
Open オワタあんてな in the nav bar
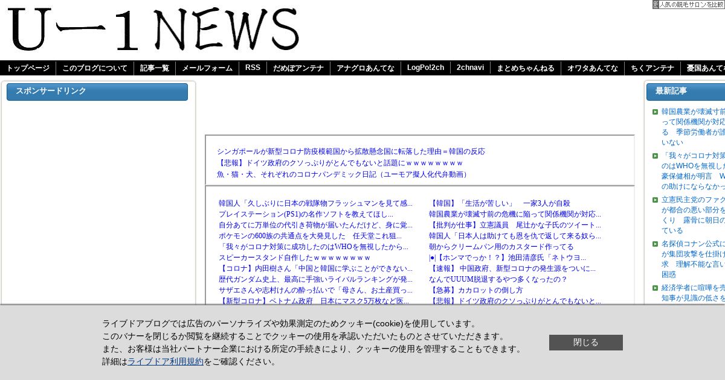point(593,68)
